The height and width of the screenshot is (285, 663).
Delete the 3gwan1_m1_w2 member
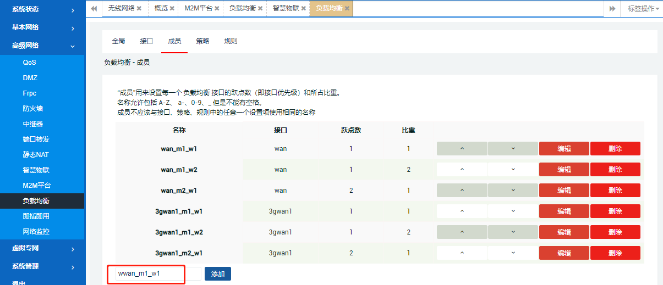615,232
